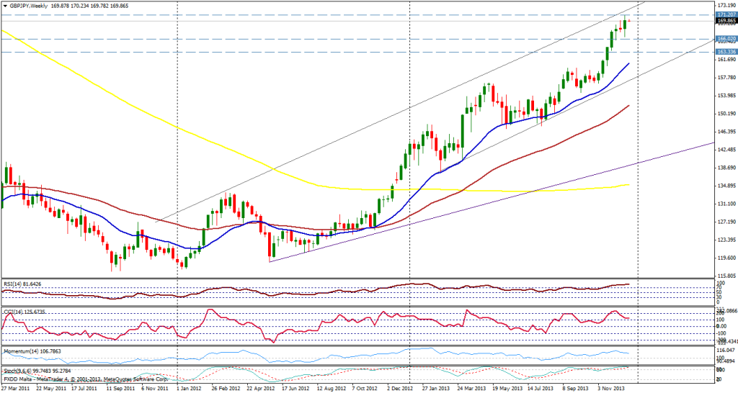
Task: Click the 2 Dec 2012 date label
Action: point(397,388)
